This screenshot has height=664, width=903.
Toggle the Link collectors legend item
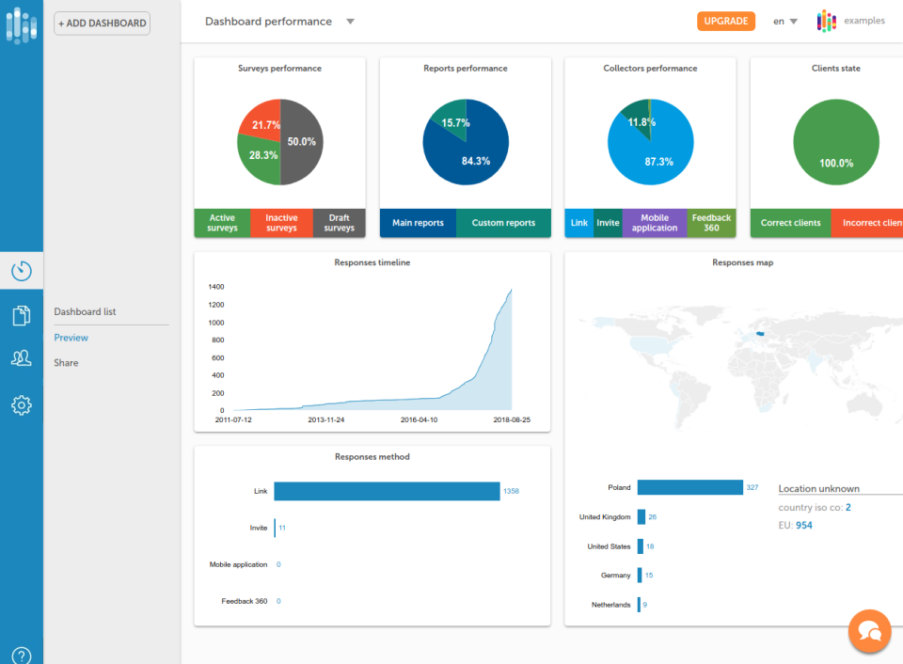pyautogui.click(x=579, y=223)
